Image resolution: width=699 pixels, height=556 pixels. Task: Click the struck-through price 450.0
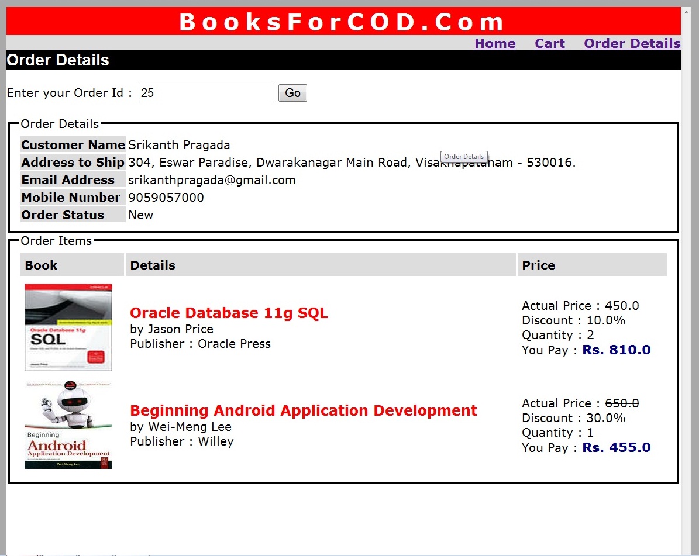pyautogui.click(x=622, y=306)
